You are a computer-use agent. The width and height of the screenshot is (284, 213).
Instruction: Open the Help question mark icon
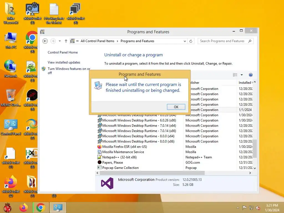click(x=251, y=75)
